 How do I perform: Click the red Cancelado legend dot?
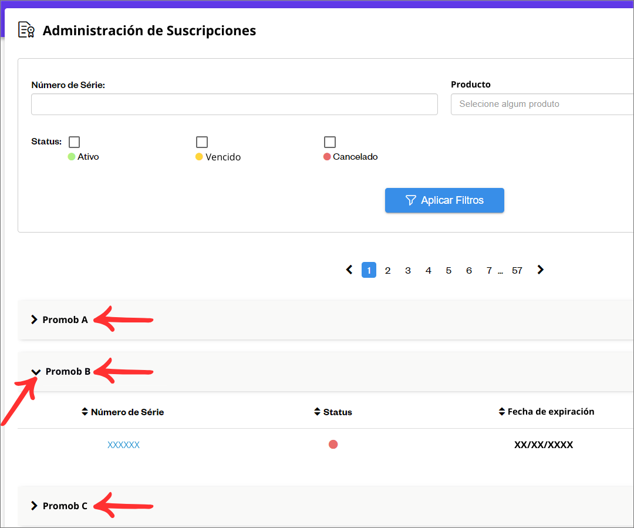tap(327, 157)
